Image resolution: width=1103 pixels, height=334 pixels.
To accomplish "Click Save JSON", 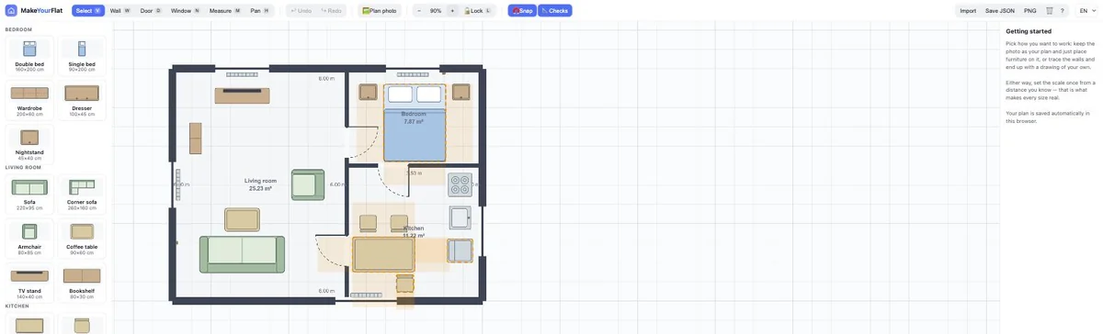I will pos(1000,11).
